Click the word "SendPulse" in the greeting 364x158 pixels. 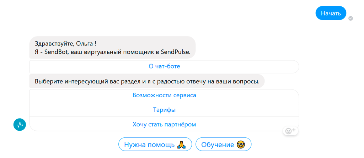[175, 52]
